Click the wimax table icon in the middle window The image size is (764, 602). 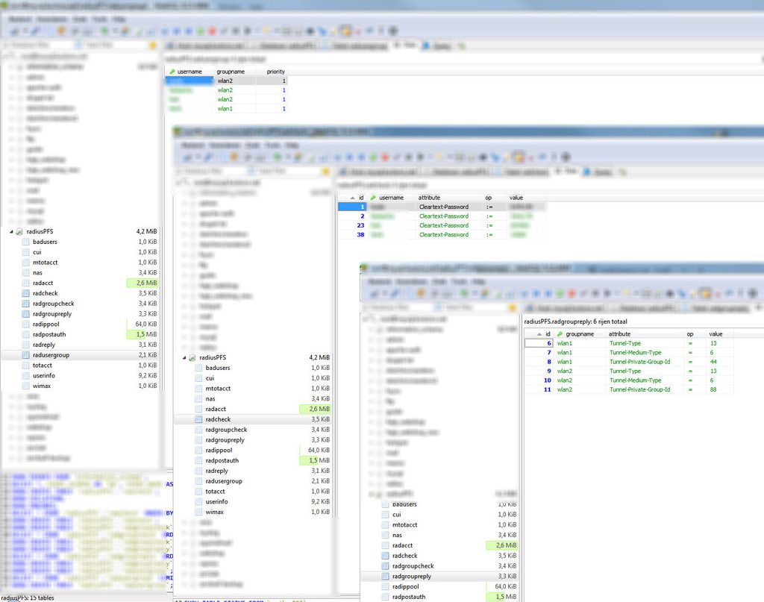[x=198, y=512]
